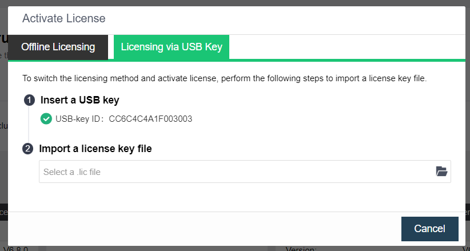The height and width of the screenshot is (251, 470).
Task: Click the USB-key ID label text
Action: [79, 119]
